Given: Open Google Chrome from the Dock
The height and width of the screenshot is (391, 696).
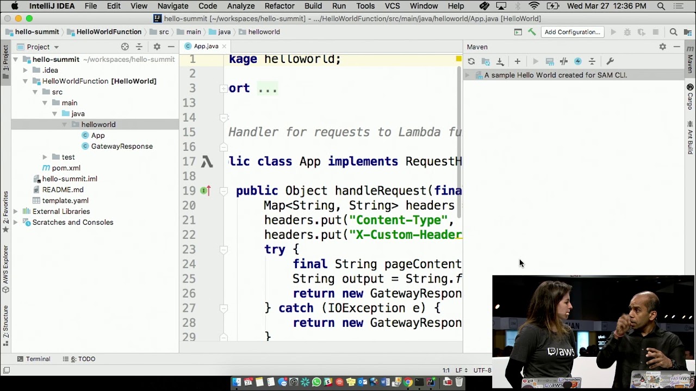Looking at the screenshot, I should (408, 382).
